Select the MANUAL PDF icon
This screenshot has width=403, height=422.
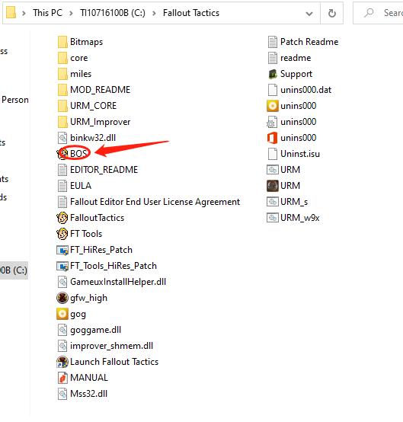point(62,378)
